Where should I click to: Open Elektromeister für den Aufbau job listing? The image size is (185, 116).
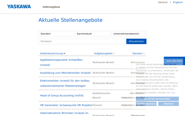[65, 83]
